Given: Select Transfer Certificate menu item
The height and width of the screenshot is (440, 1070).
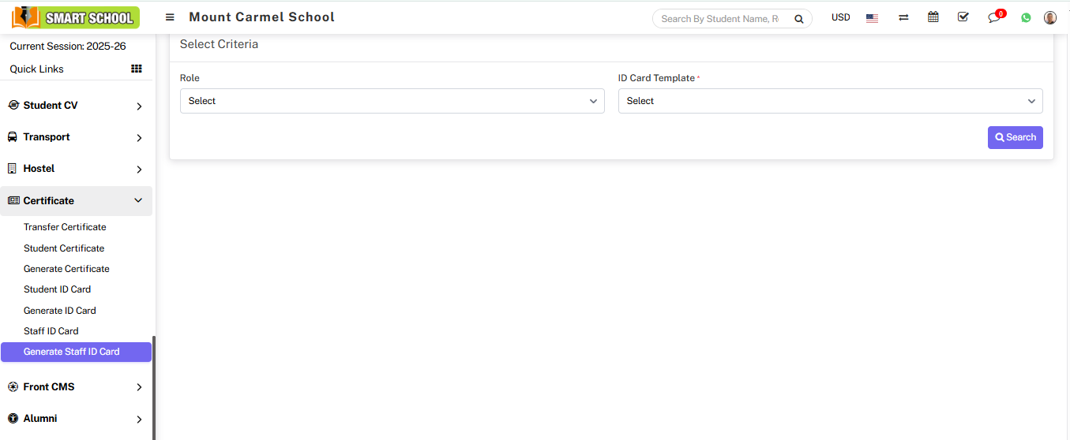Looking at the screenshot, I should pyautogui.click(x=65, y=227).
